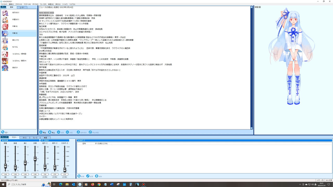Viewport: 333px width, 187px height.
Task: Select the フレーズ tuning tab
Action: [x=35, y=137]
